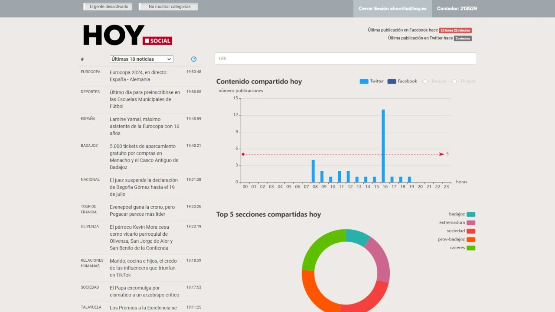Open El Papa excomulga news
555x312 pixels.
(x=144, y=291)
